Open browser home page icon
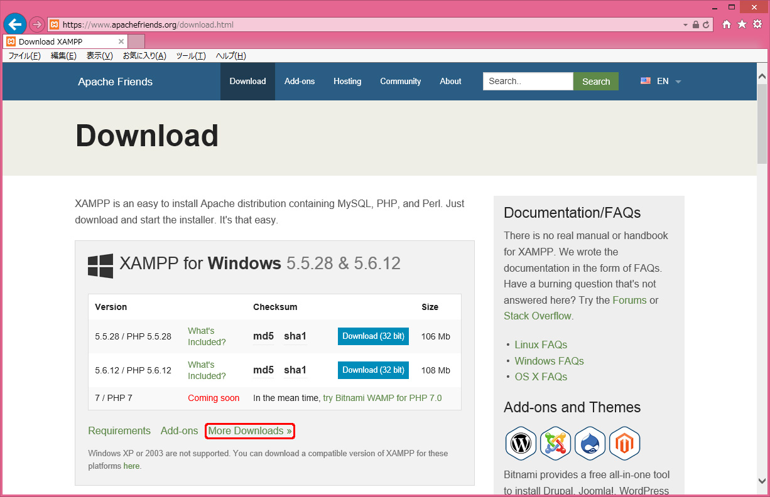This screenshot has width=770, height=497. (x=727, y=24)
